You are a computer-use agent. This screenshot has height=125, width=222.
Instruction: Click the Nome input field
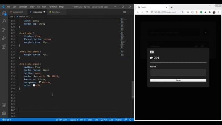[x=178, y=73]
